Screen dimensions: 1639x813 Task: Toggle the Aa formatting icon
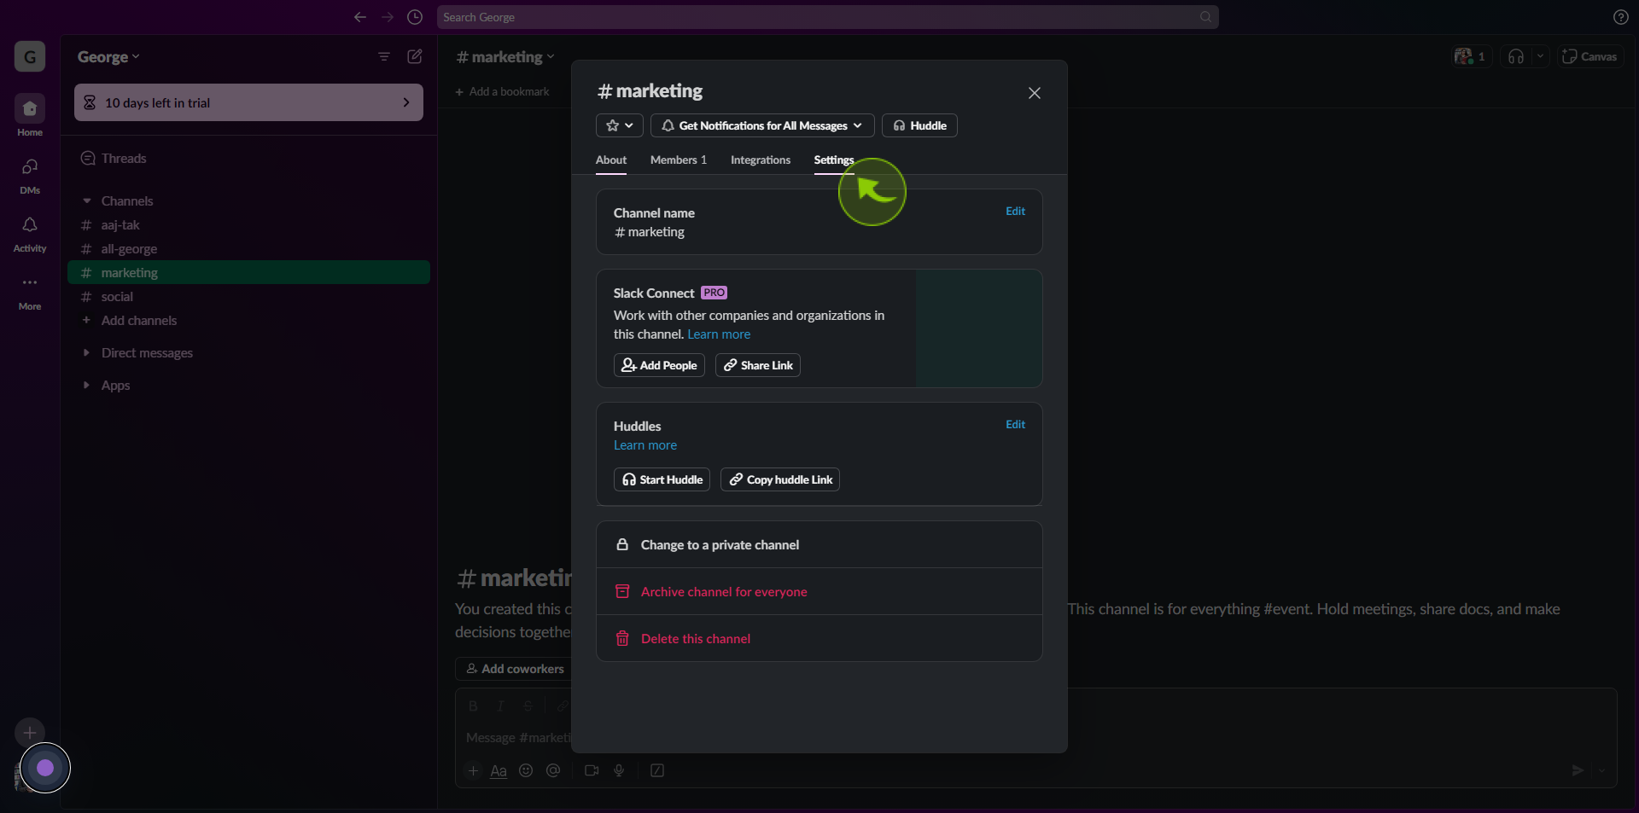(x=499, y=770)
